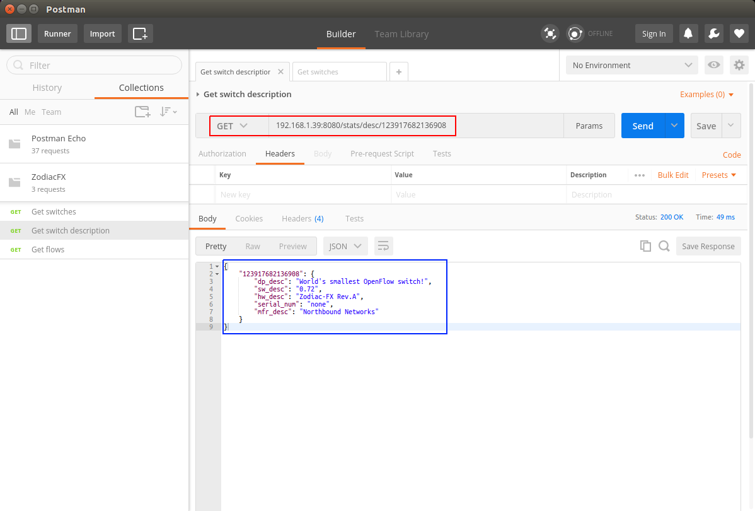The image size is (755, 511).
Task: Toggle the sidebar panel icon
Action: 19,33
